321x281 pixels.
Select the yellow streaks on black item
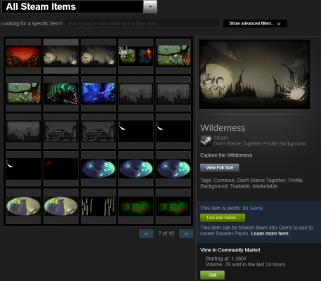click(98, 206)
